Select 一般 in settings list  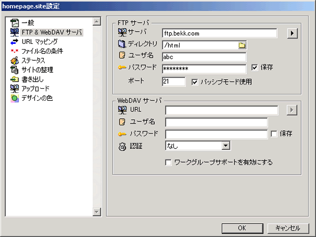point(28,23)
